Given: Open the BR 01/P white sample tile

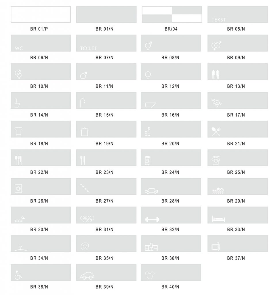Looking at the screenshot, I should click(x=41, y=14).
